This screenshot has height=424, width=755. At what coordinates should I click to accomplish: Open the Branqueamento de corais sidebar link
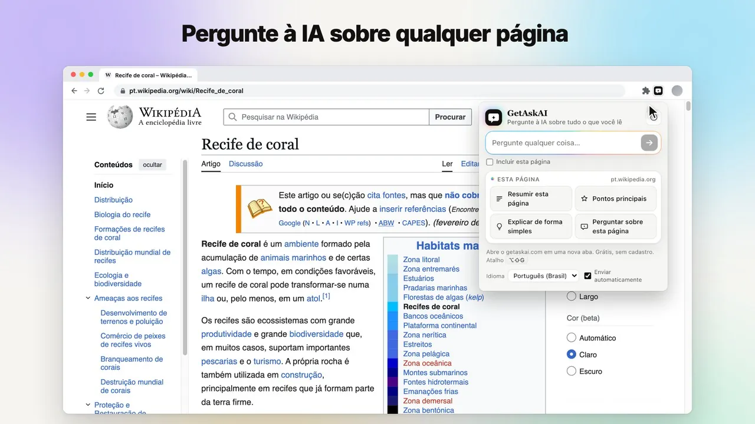[132, 363]
